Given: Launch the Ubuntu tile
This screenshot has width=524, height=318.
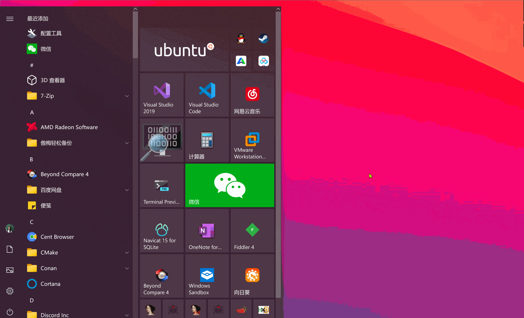Looking at the screenshot, I should [184, 50].
